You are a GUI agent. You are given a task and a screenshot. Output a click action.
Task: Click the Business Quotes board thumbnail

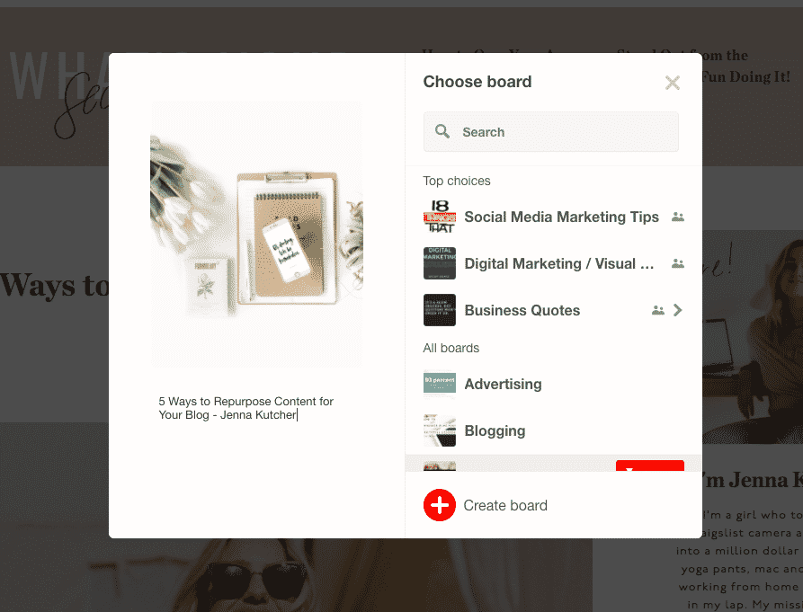(440, 309)
